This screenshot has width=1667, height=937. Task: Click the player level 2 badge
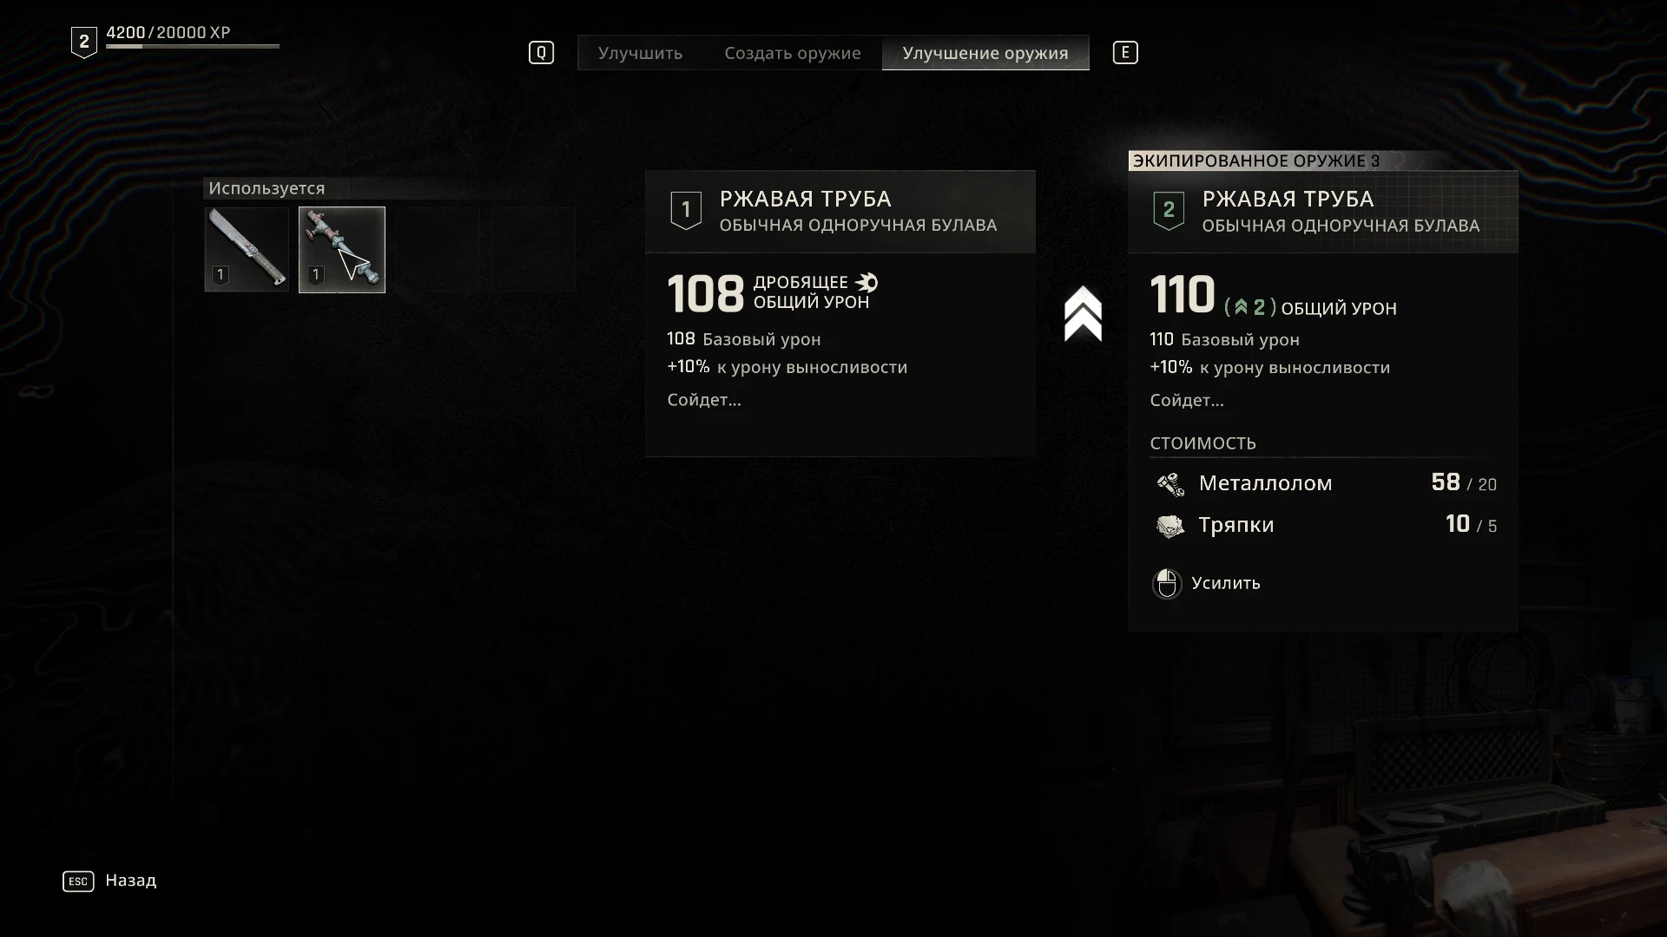[83, 42]
